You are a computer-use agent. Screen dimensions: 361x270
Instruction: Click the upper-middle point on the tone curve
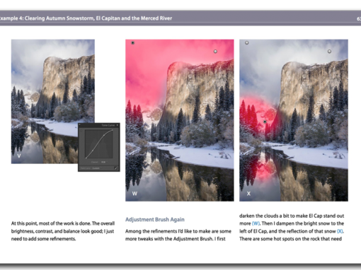coord(104,135)
